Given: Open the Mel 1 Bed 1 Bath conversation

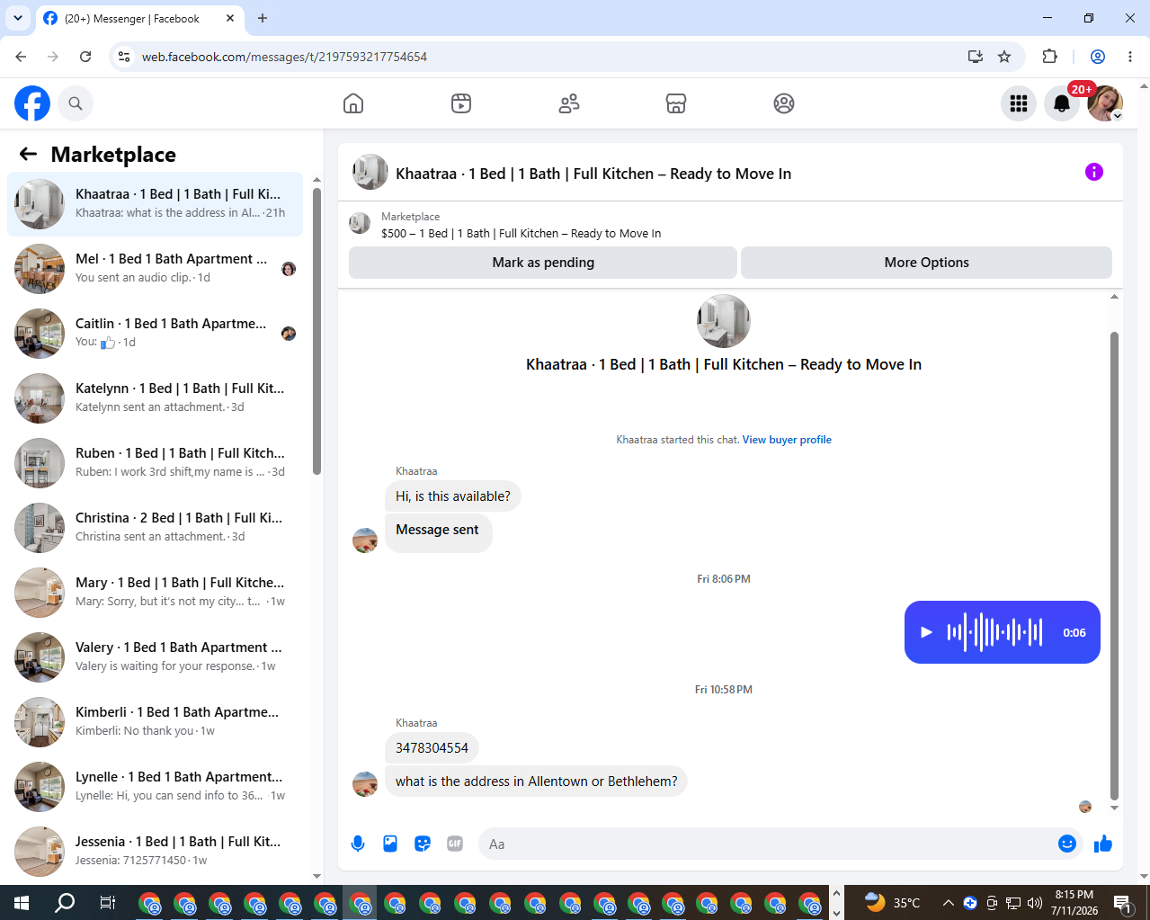Looking at the screenshot, I should 156,269.
